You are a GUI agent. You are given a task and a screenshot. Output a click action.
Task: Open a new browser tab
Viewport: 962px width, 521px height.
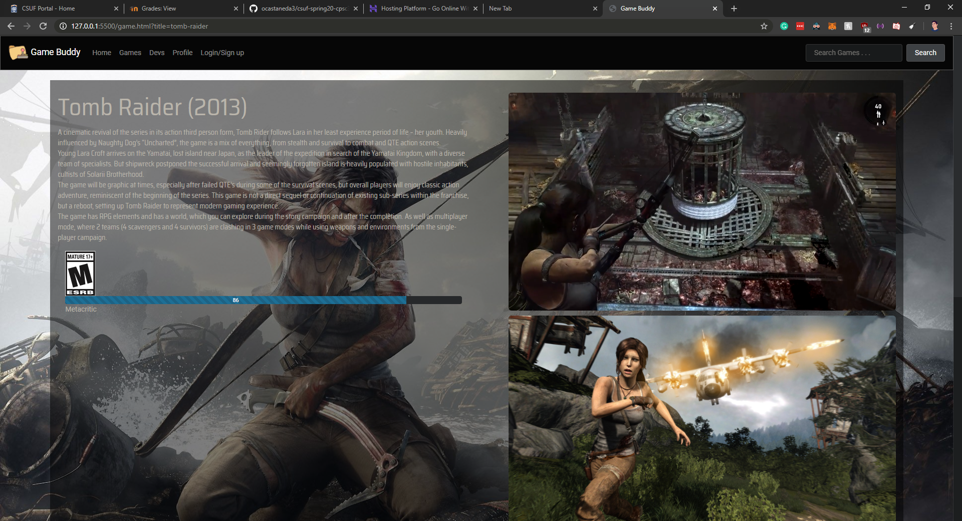[x=734, y=9]
